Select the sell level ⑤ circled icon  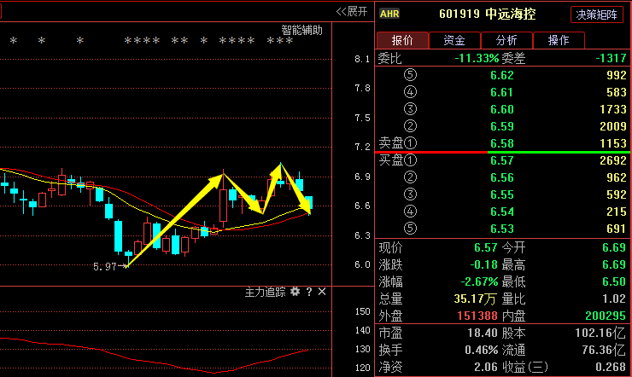[410, 75]
